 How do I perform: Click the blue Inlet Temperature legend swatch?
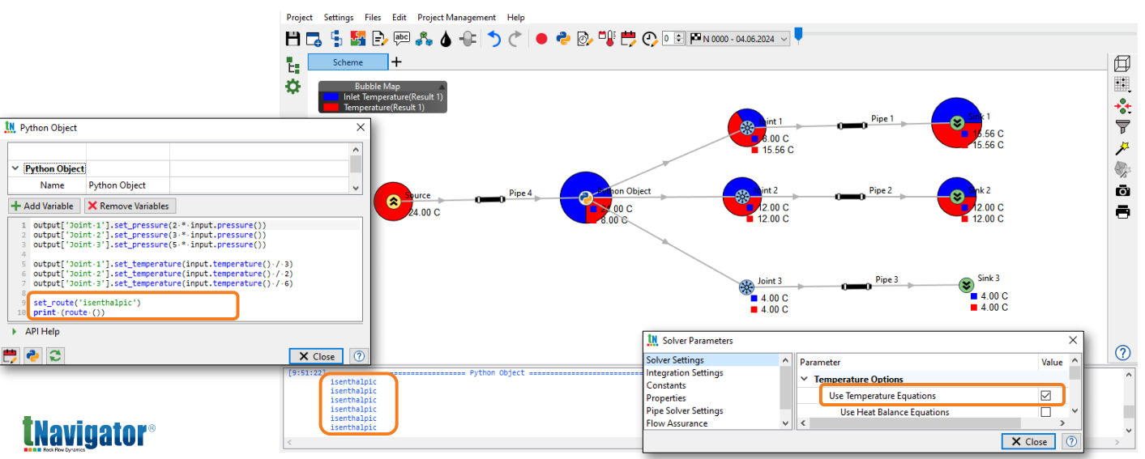(331, 96)
